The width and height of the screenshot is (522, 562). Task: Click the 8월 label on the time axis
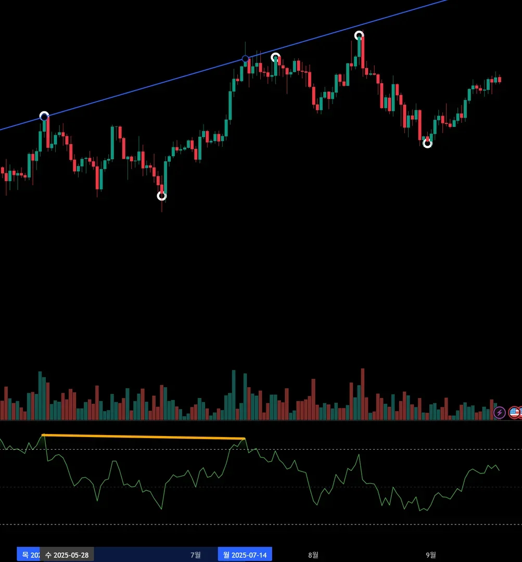click(x=313, y=555)
